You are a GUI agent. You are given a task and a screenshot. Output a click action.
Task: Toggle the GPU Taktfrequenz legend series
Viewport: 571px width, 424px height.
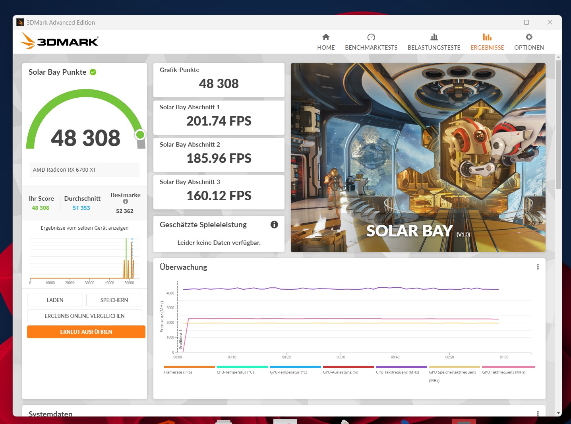click(x=508, y=370)
